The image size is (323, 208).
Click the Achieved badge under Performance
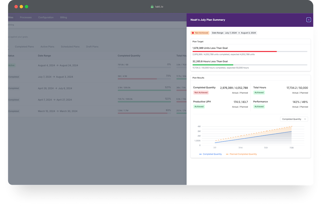tap(259, 107)
